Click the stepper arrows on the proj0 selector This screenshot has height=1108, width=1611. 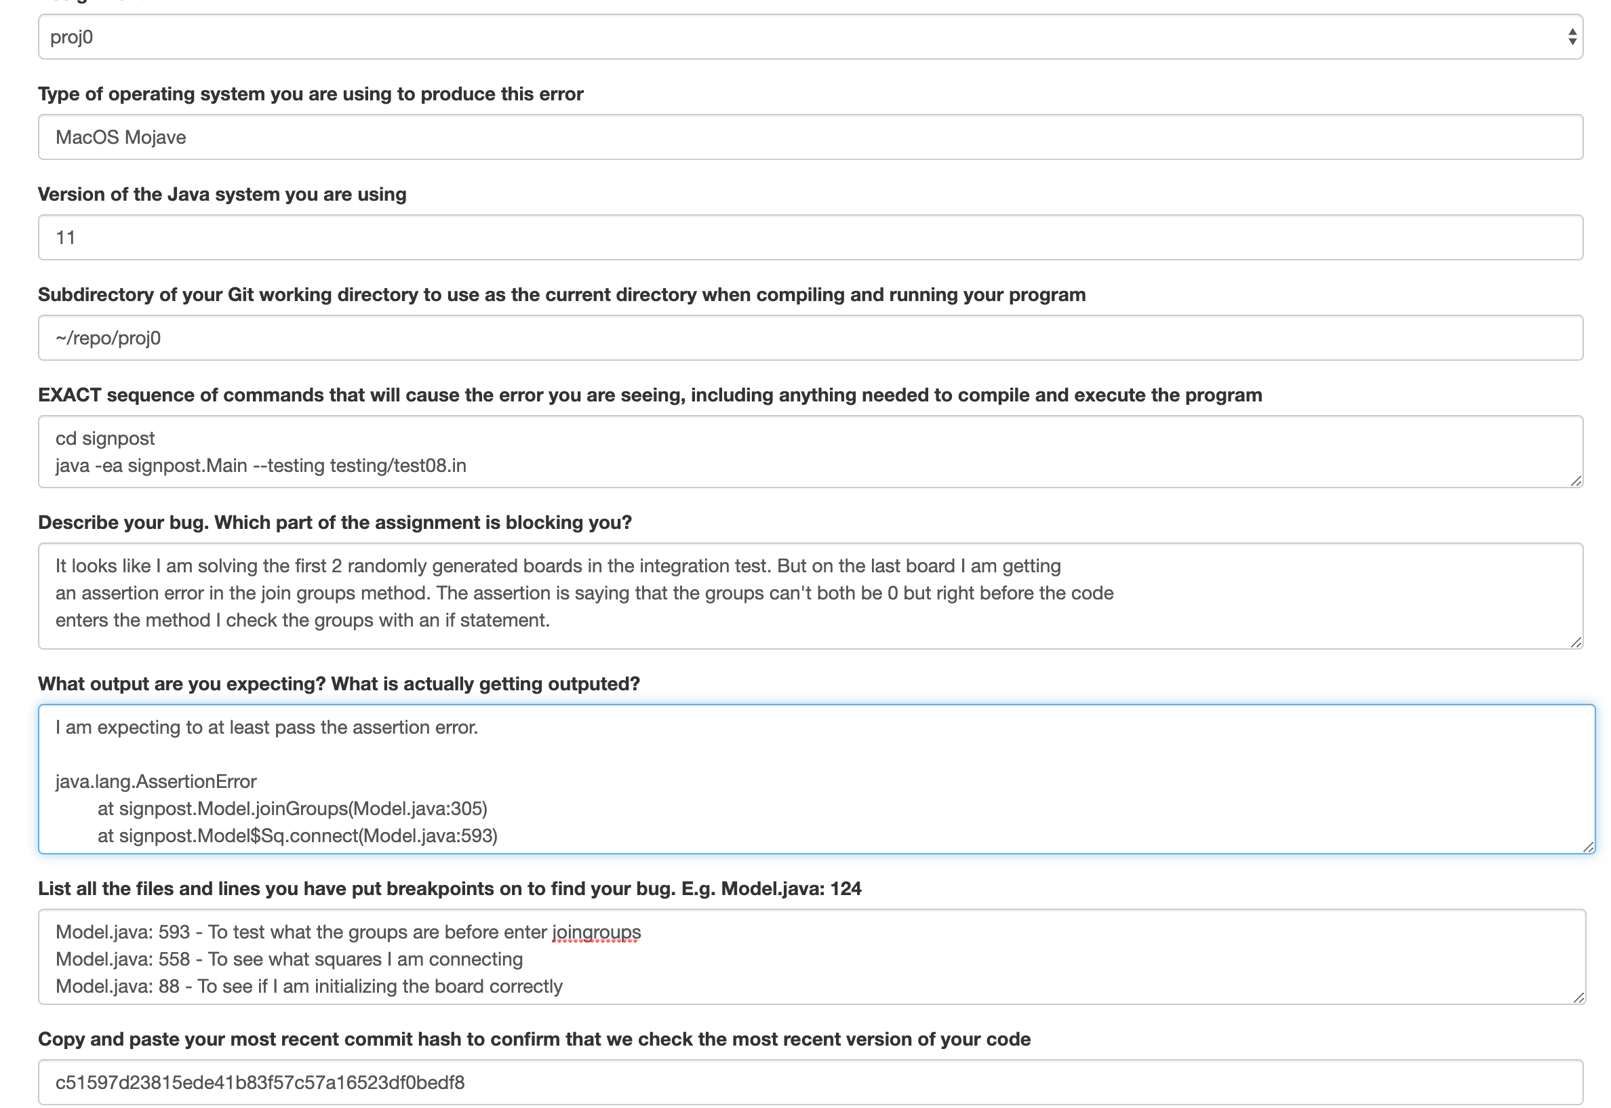(1574, 37)
